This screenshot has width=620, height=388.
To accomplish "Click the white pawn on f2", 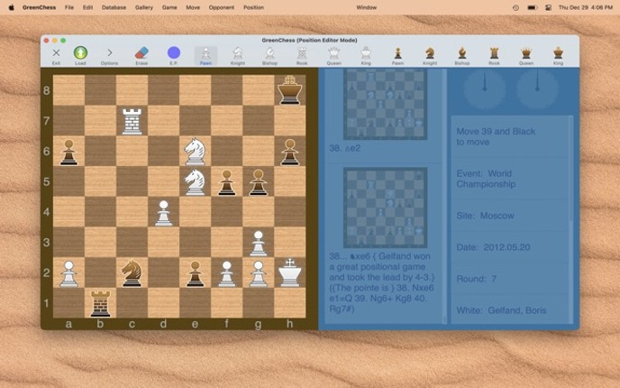I will (226, 274).
